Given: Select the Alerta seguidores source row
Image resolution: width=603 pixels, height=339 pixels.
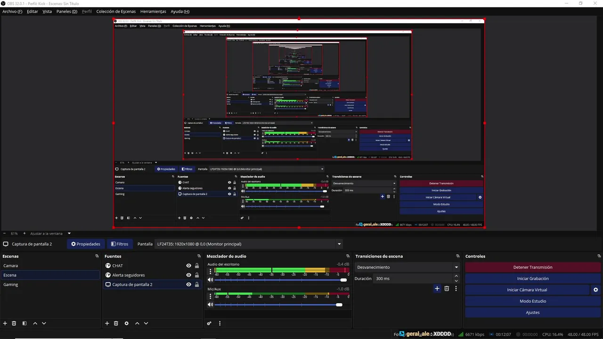Looking at the screenshot, I should click(x=152, y=275).
